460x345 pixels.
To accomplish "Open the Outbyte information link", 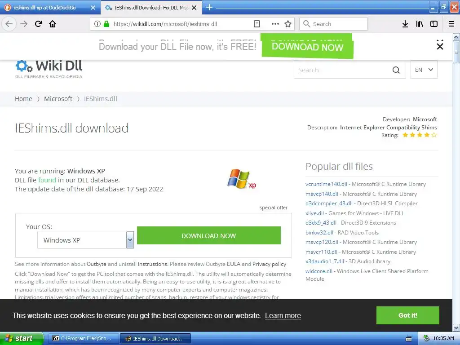I will 96,264.
